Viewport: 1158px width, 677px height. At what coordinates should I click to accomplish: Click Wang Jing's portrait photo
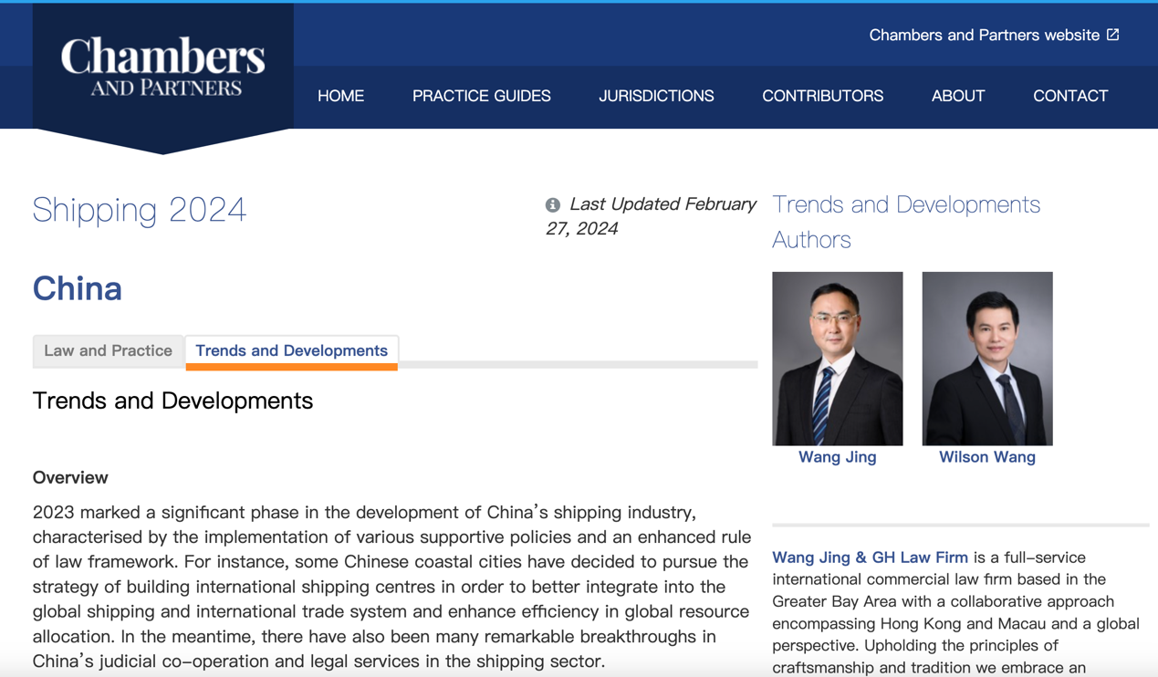(x=838, y=359)
